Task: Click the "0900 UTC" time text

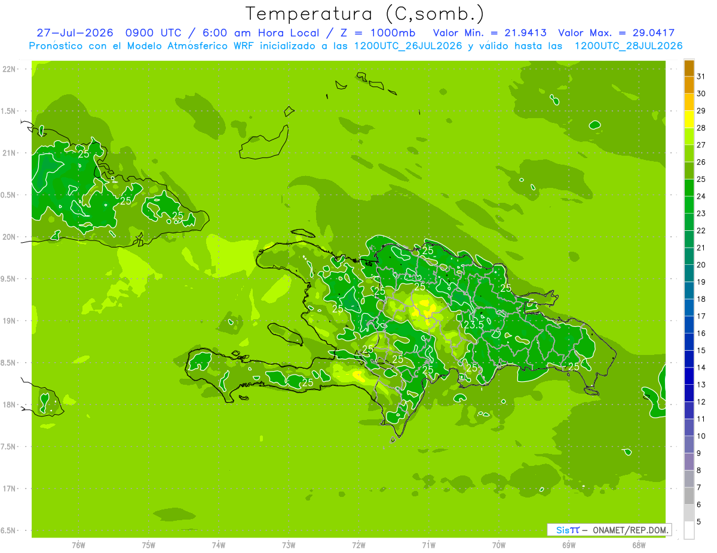Action: point(152,33)
